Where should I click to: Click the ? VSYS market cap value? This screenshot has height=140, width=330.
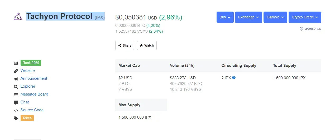[x=125, y=89]
